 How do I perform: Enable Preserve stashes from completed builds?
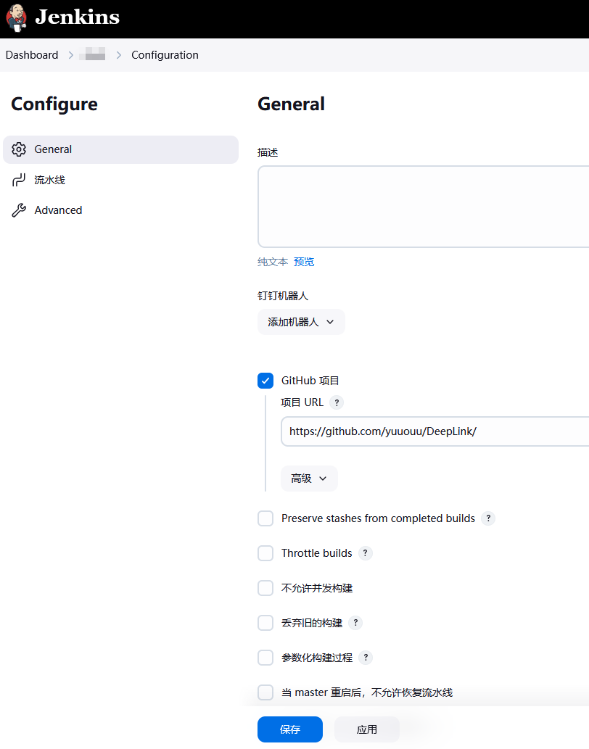click(265, 518)
